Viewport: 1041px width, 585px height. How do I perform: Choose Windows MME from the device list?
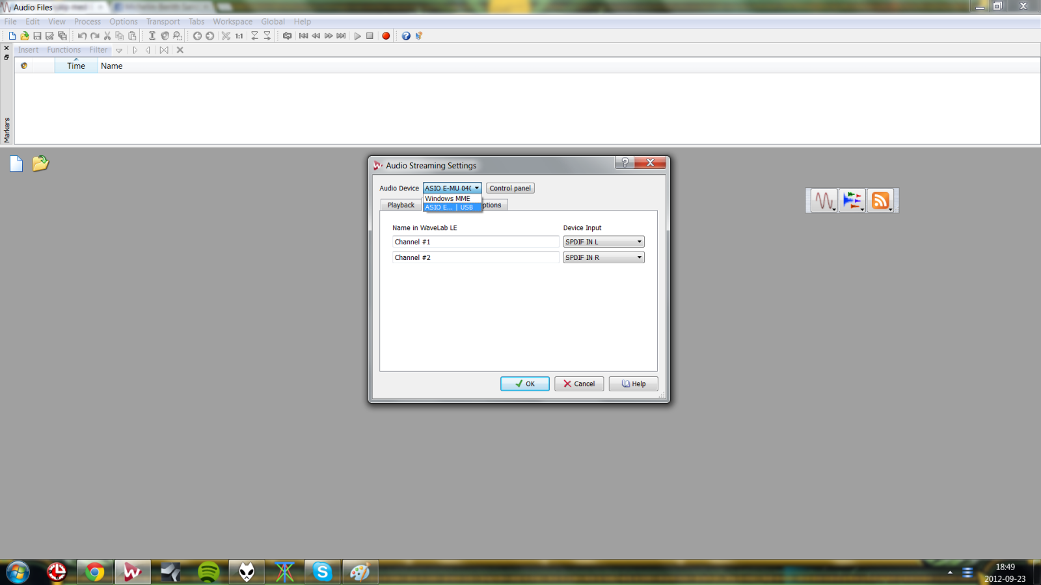pyautogui.click(x=452, y=199)
